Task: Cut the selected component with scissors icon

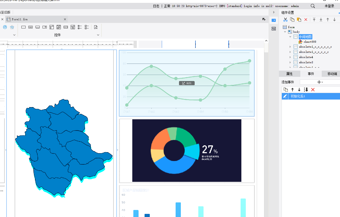Action: (285, 20)
